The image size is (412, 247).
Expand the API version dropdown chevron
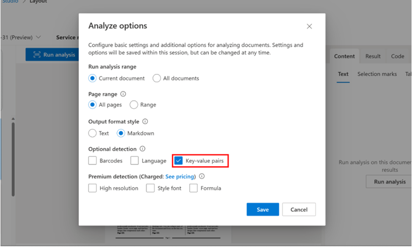tap(39, 37)
